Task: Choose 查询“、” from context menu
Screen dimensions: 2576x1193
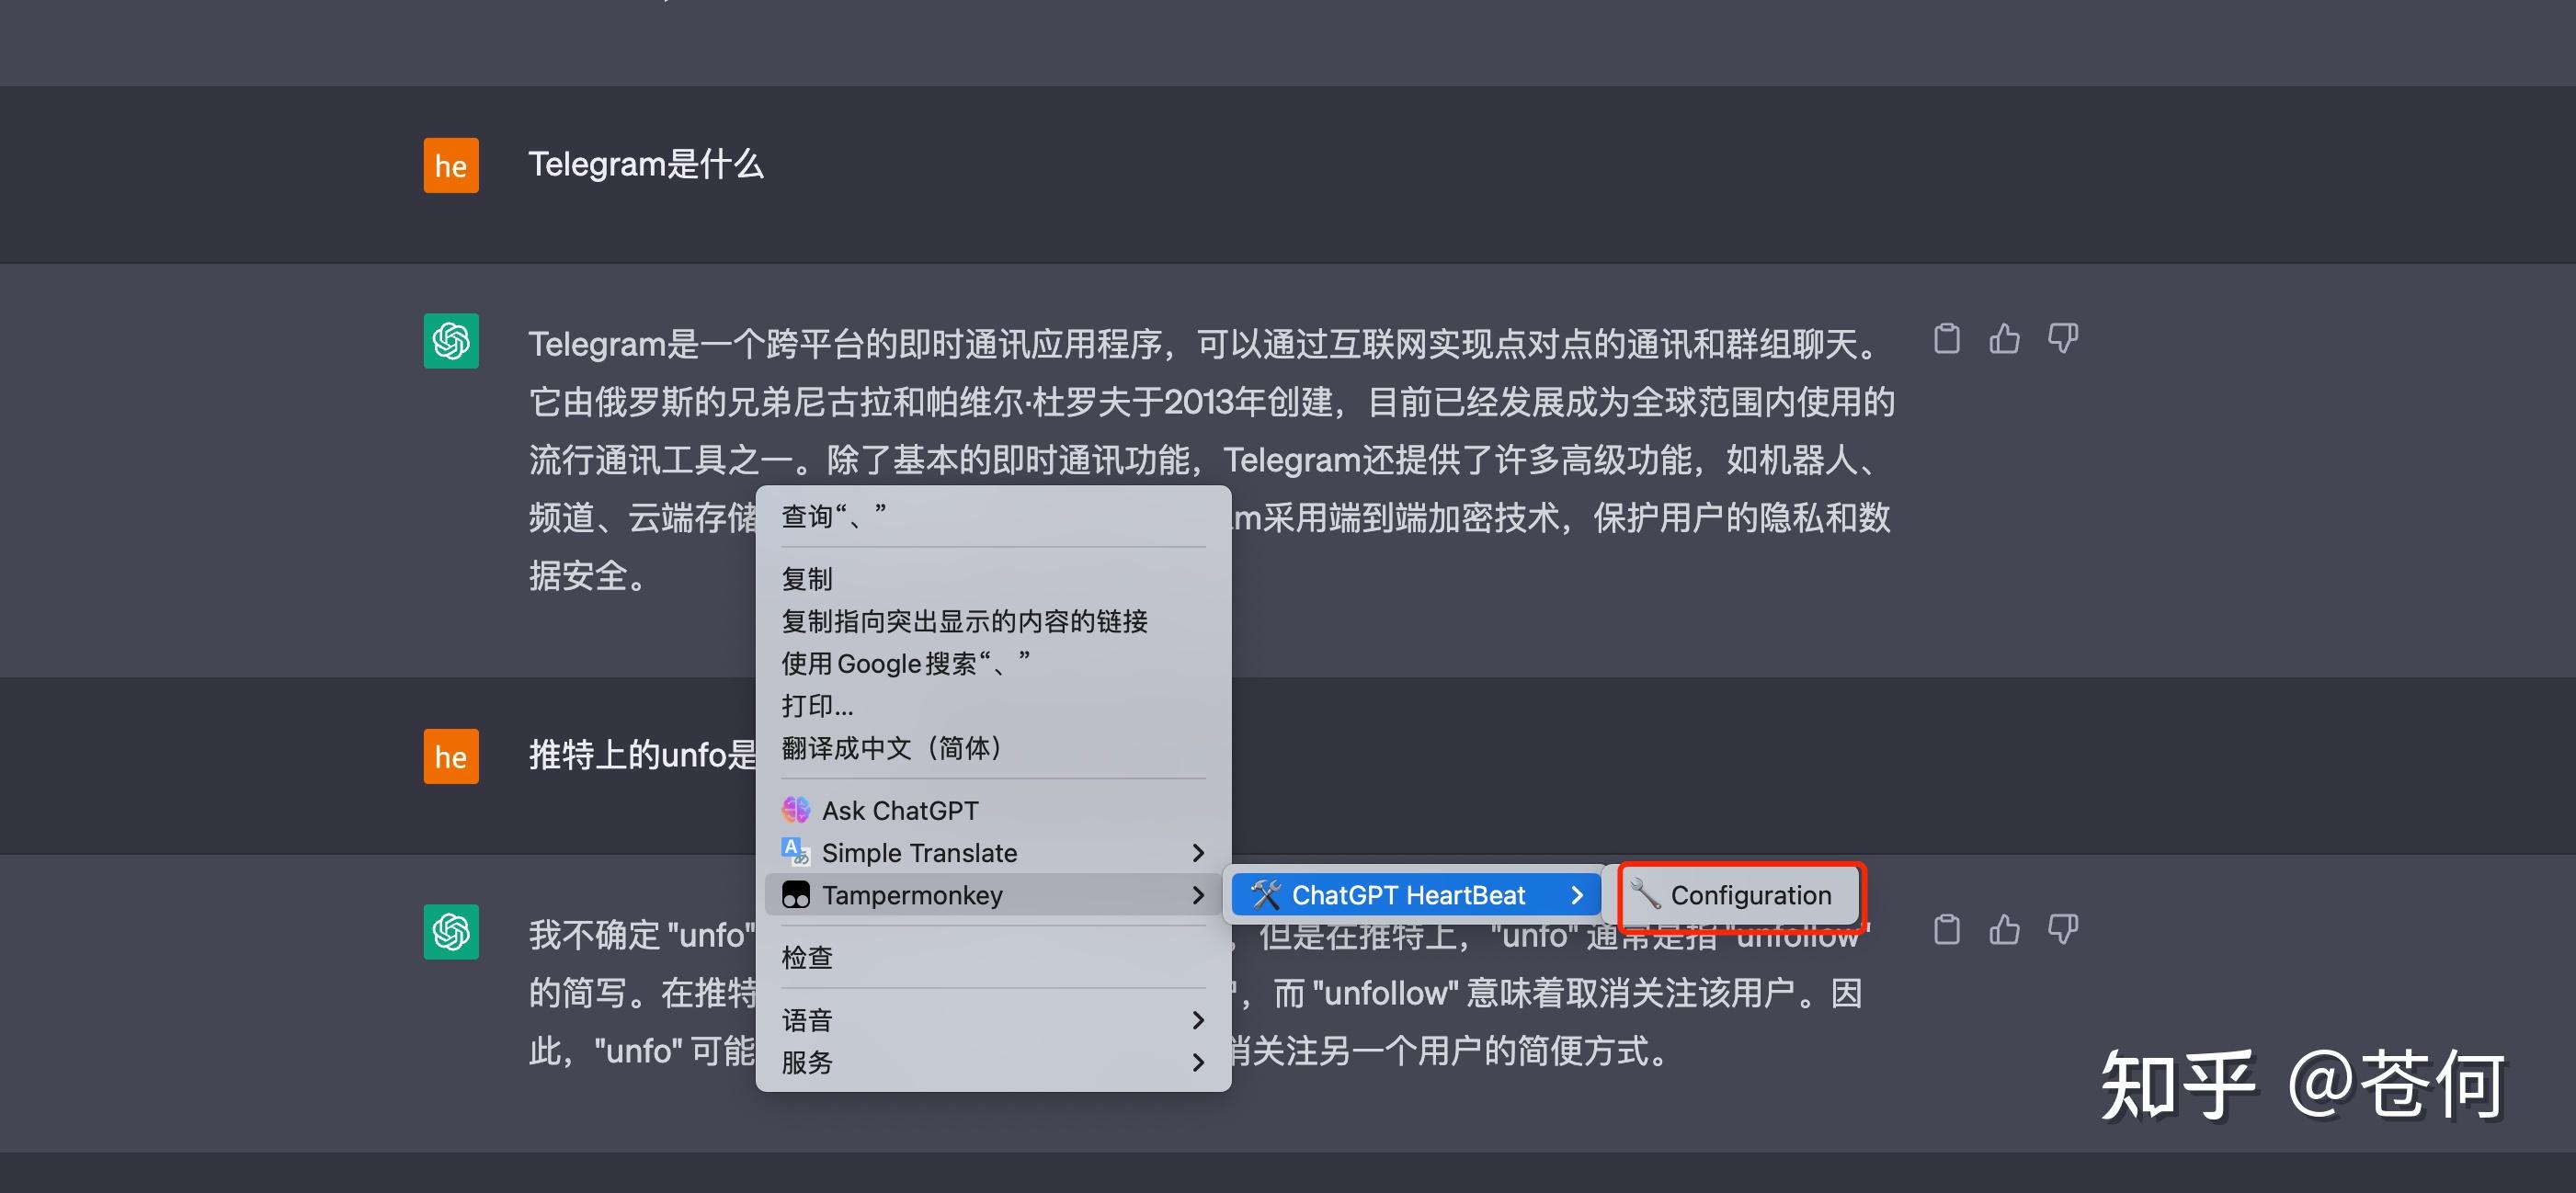Action: (x=993, y=516)
